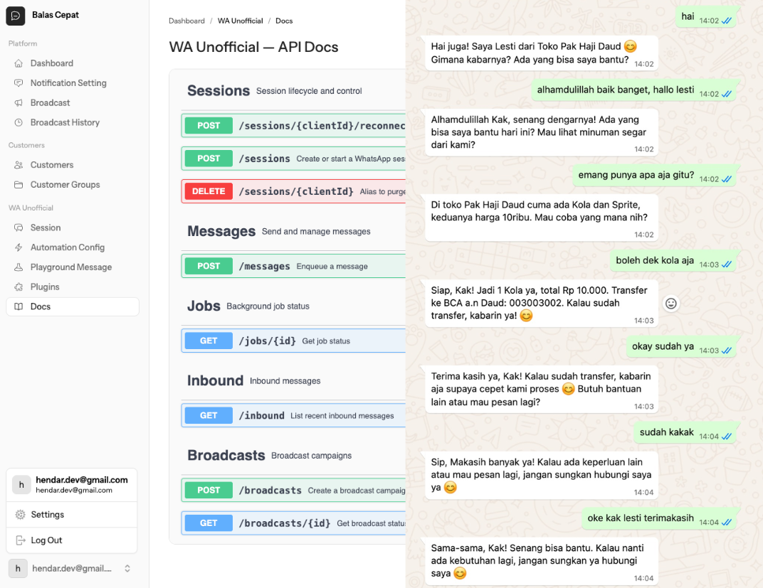Click the bank transfer instructions message bubble
This screenshot has width=763, height=588.
click(539, 303)
